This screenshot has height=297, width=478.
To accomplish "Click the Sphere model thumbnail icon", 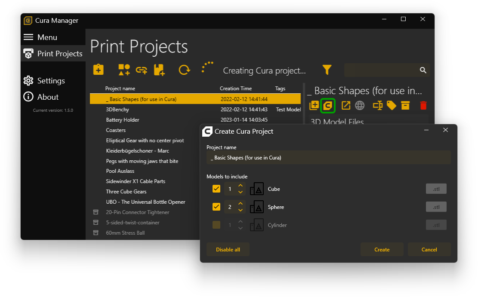I will point(257,207).
